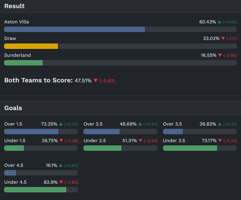
Task: Click the red down arrow for Under 2.5
Action: click(x=140, y=141)
